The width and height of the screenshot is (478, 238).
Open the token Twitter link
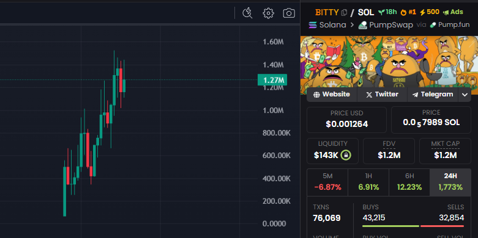point(382,95)
